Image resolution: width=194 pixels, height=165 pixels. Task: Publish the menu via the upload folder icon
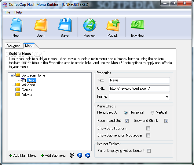[x=113, y=25]
